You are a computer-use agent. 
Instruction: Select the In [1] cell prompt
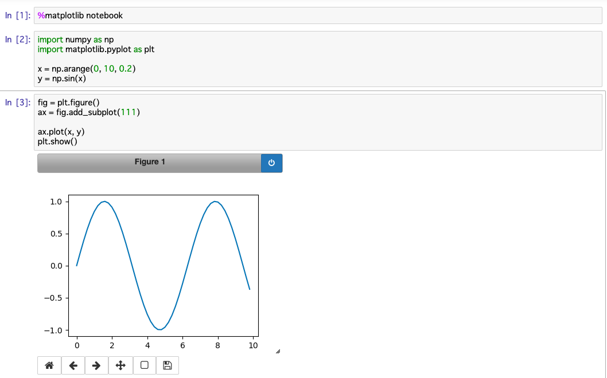[x=17, y=15]
